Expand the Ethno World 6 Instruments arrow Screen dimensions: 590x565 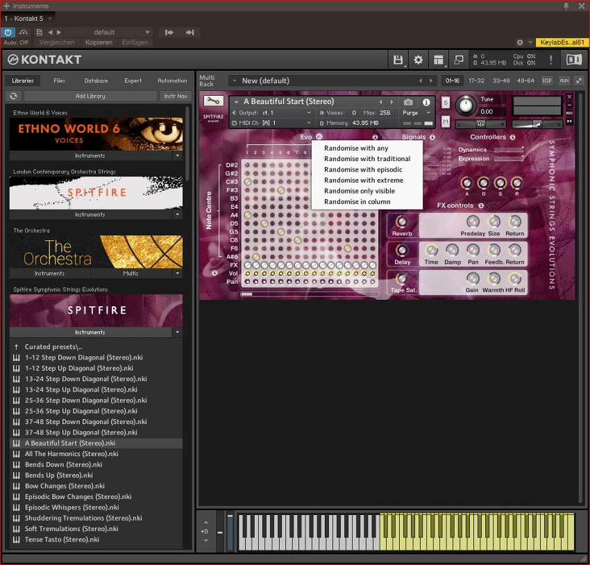point(178,155)
